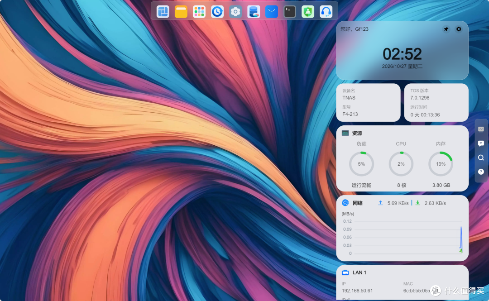Launch the colorful grid App Center icon
Screen dimensions: 489x301
[199, 11]
